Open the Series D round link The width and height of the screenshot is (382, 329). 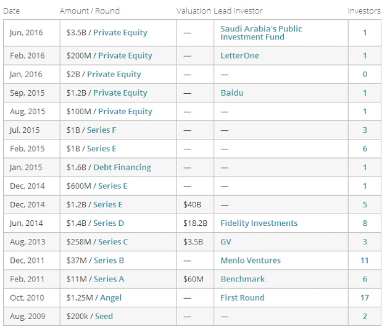pos(110,223)
